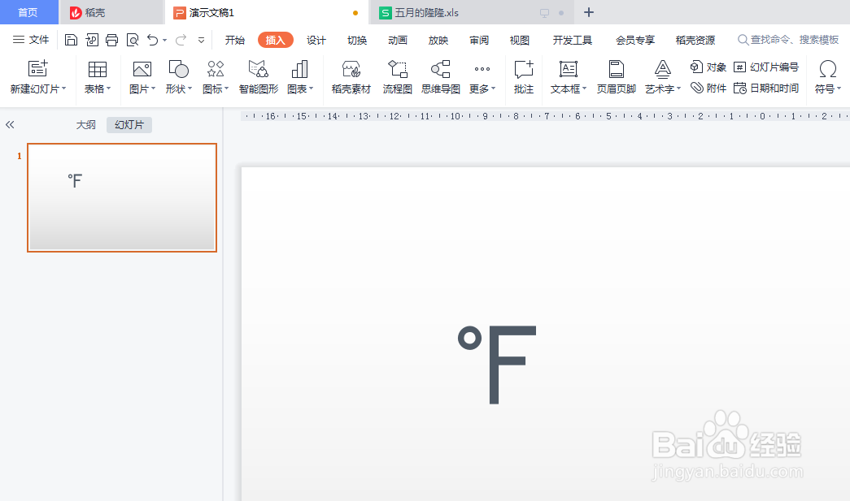Switch to the 大纲 outline view tab
This screenshot has height=501, width=850.
85,124
